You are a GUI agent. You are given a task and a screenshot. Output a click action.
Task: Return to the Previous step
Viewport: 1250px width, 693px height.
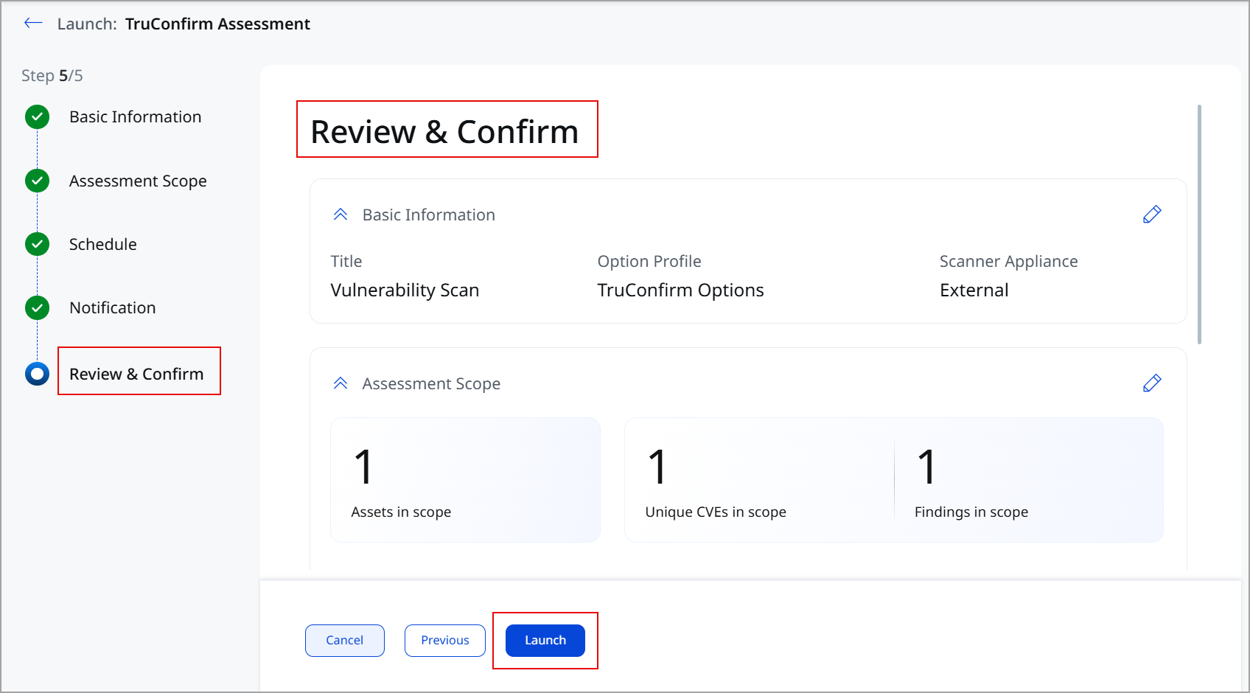click(445, 641)
